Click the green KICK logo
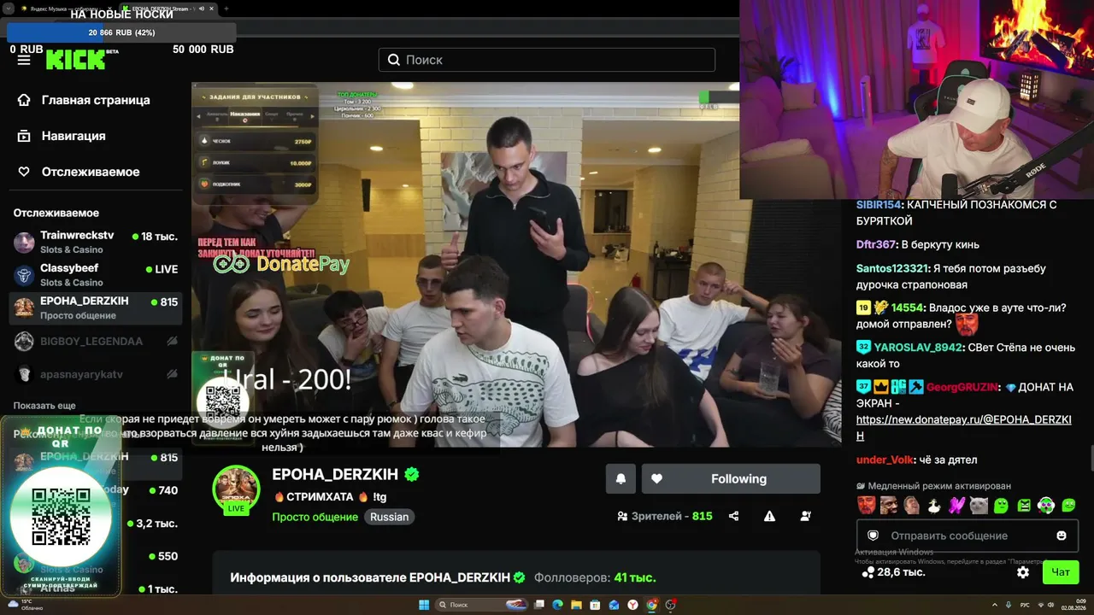 (x=77, y=60)
